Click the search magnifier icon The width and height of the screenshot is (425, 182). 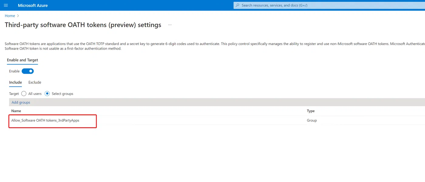pos(238,5)
